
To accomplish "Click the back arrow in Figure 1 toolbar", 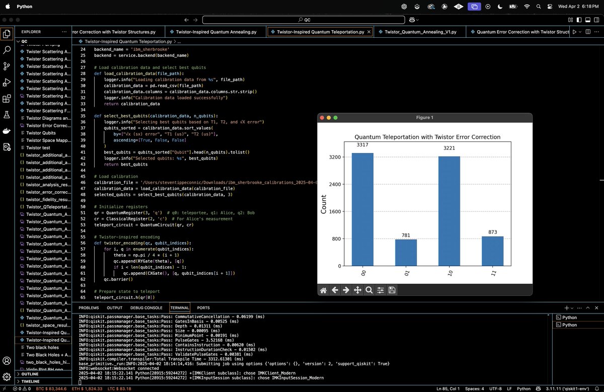I will [335, 290].
